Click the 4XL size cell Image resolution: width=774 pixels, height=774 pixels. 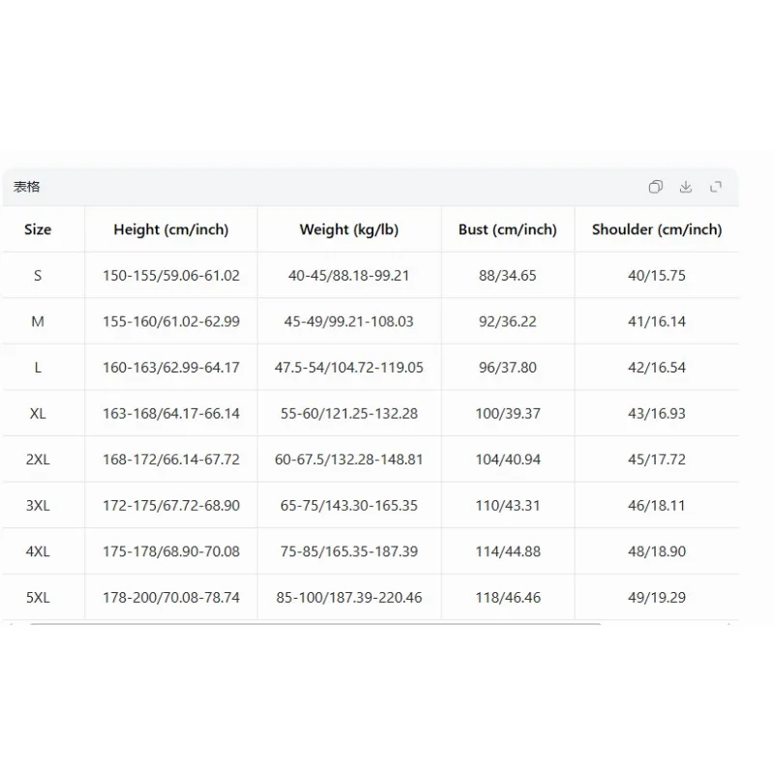[x=38, y=551]
